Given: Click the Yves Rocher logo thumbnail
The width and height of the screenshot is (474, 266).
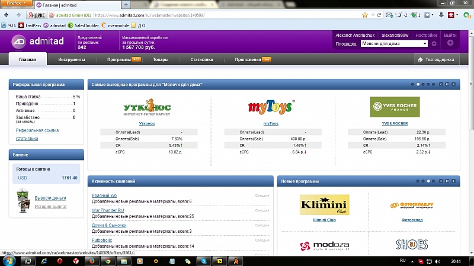Looking at the screenshot, I should 395,107.
